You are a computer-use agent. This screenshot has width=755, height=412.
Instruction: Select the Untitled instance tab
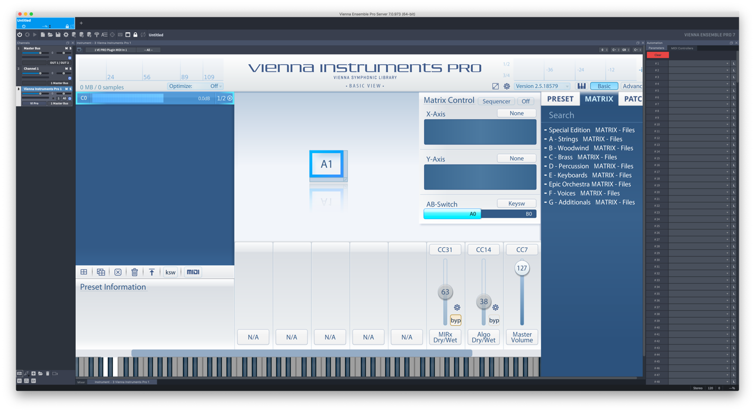tap(46, 23)
